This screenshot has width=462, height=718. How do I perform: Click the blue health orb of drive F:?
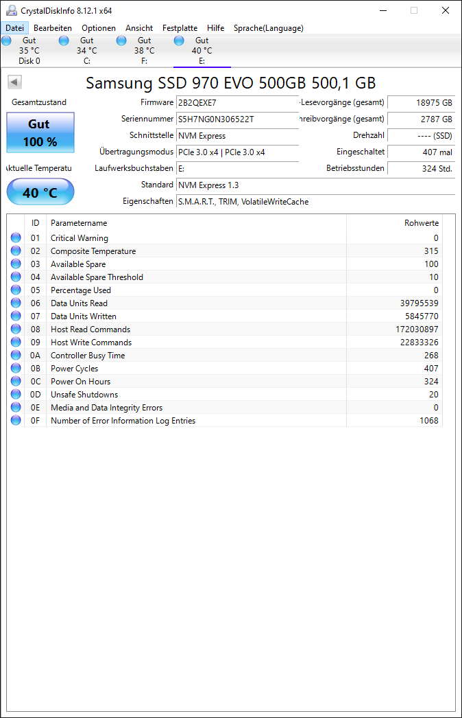tap(121, 40)
